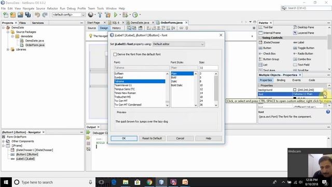Viewport: 332px width, 187px height.
Task: Open Microsoft Edge from the taskbar
Action: [114, 182]
